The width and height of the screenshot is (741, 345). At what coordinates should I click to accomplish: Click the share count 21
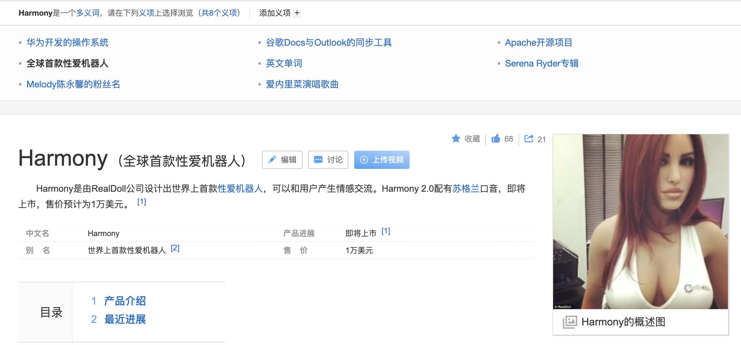point(541,139)
